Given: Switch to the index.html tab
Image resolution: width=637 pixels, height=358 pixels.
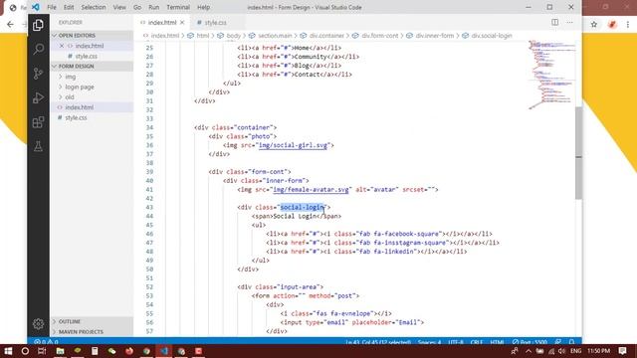Looking at the screenshot, I should (162, 22).
